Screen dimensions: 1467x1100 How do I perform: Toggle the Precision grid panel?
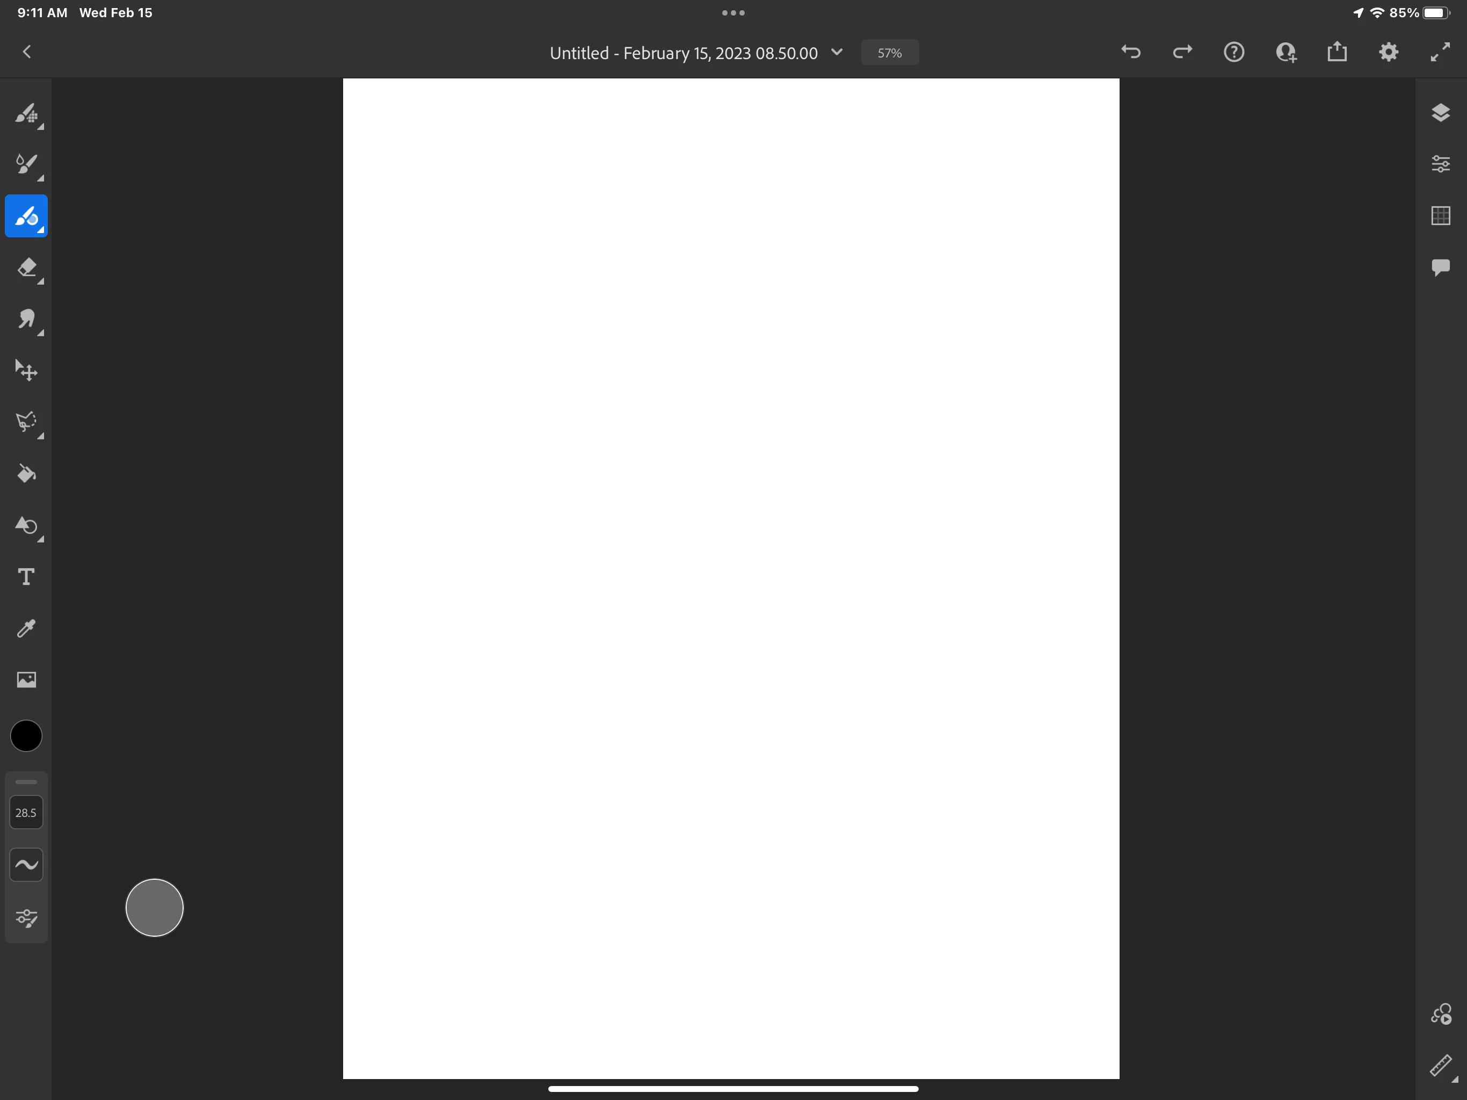click(x=1440, y=215)
